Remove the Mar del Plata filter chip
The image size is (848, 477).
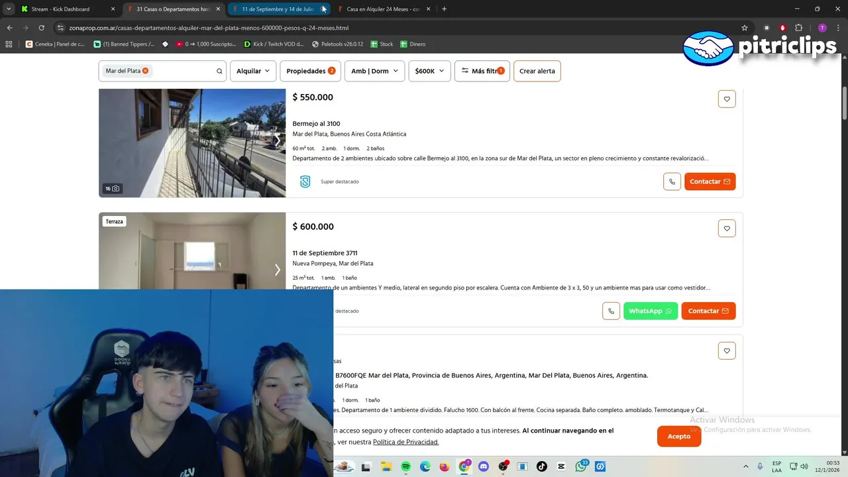pyautogui.click(x=145, y=71)
